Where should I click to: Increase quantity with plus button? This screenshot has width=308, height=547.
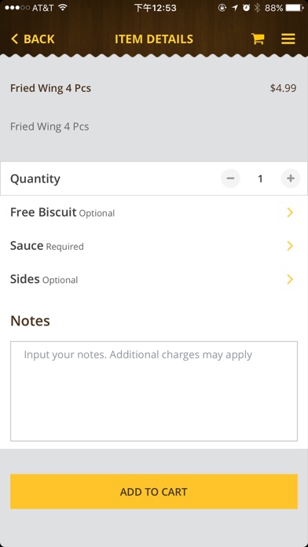click(291, 178)
